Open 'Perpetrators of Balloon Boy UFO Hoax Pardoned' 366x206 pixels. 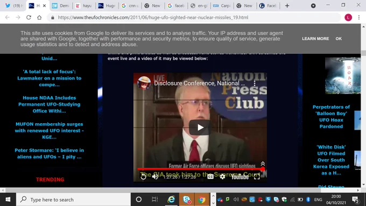point(331,117)
